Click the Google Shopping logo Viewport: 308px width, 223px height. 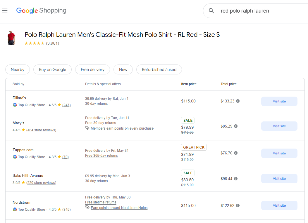41,11
